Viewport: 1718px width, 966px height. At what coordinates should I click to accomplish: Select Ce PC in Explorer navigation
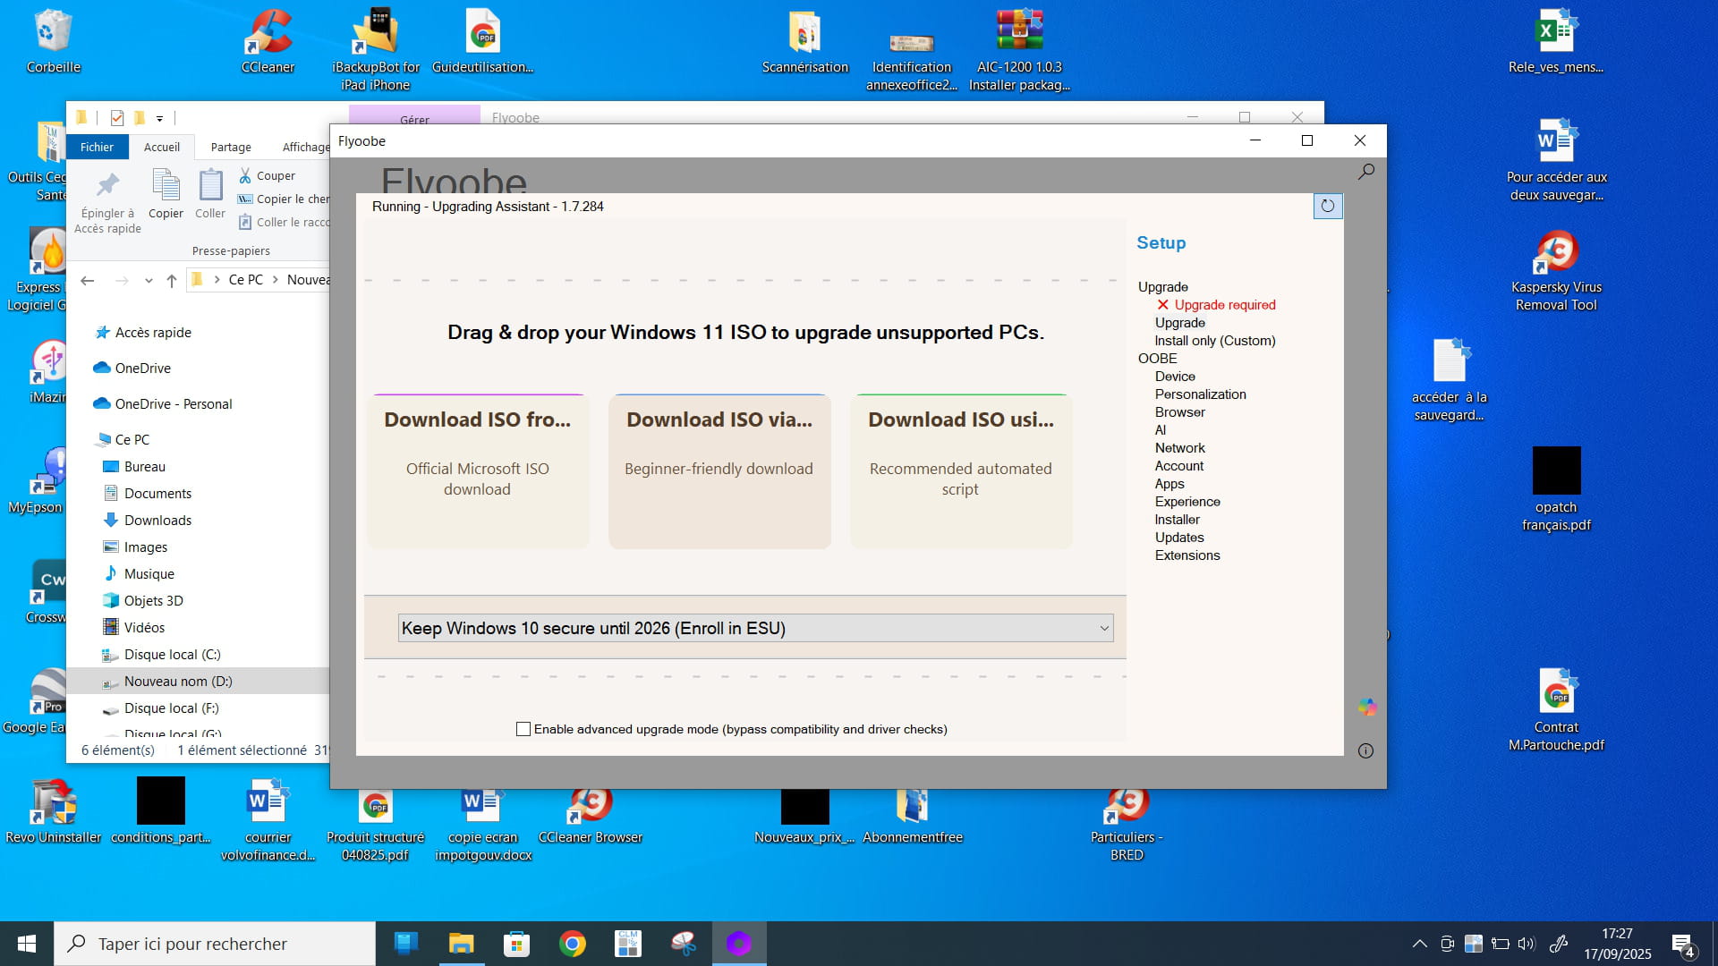[123, 439]
